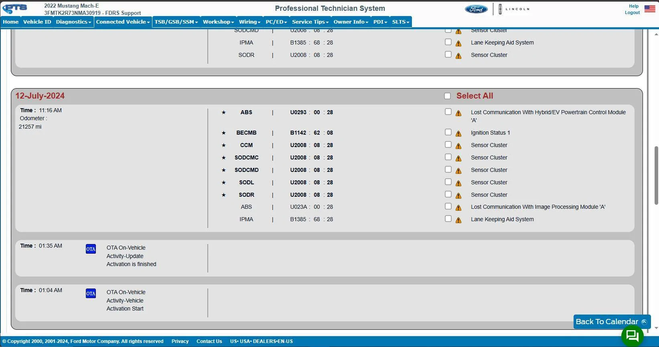Image resolution: width=659 pixels, height=347 pixels.
Task: Check the SODL U2008 checkbox
Action: tap(448, 182)
